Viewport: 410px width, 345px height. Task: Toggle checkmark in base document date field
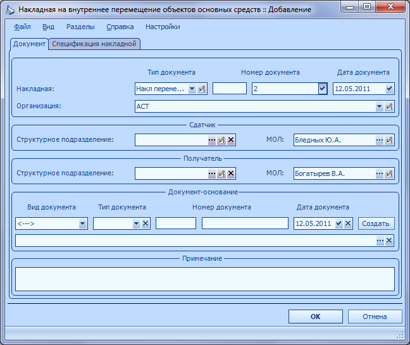pyautogui.click(x=339, y=223)
